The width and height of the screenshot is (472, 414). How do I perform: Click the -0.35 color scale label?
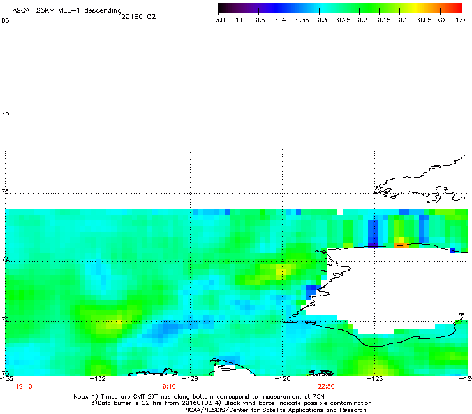pyautogui.click(x=300, y=20)
